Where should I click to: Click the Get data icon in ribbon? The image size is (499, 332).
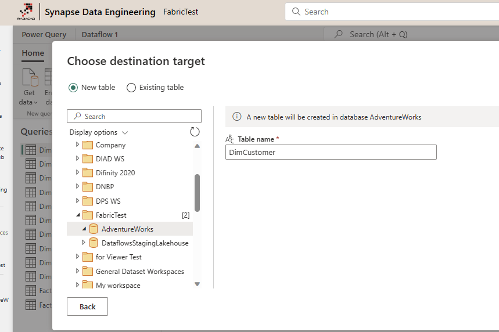[30, 78]
